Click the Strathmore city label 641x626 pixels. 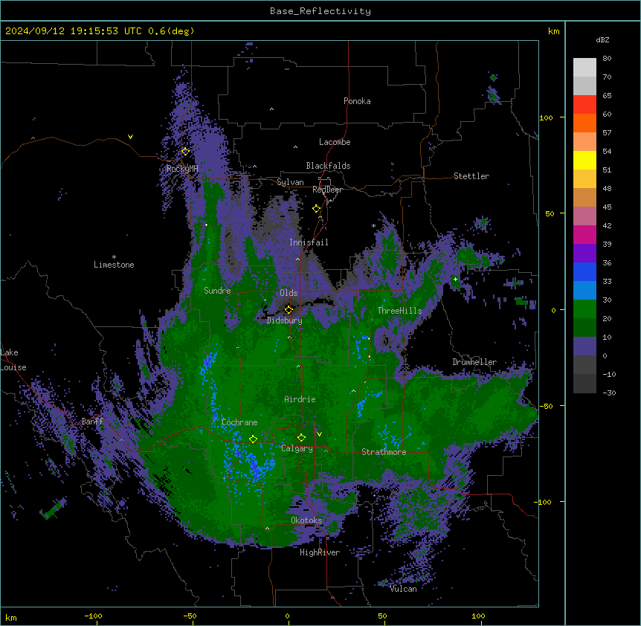coord(384,452)
